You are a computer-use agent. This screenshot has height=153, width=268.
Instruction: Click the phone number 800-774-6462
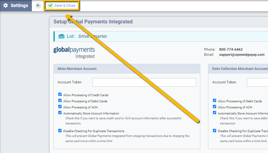231,49
